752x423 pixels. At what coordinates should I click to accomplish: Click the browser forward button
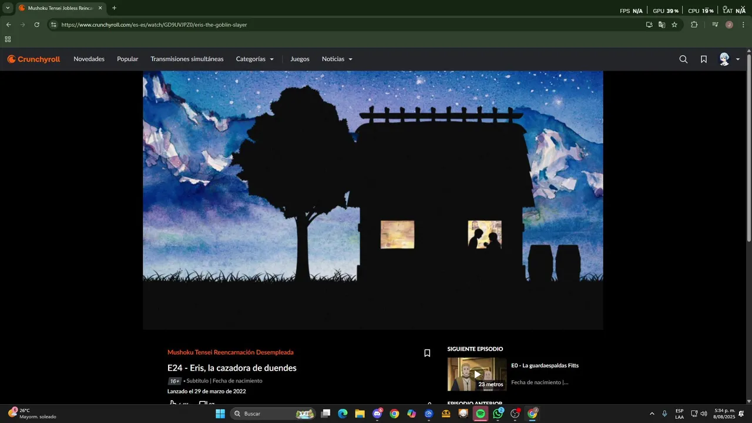[x=22, y=25]
